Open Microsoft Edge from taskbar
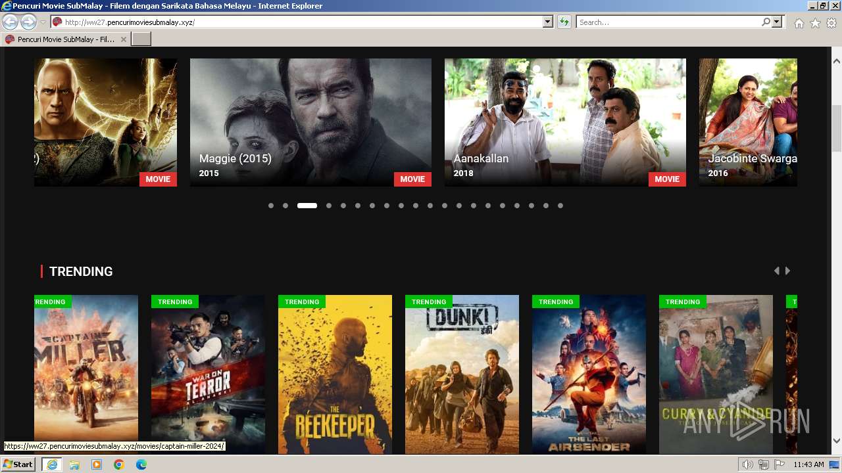Viewport: 842px width, 473px height. (x=141, y=464)
